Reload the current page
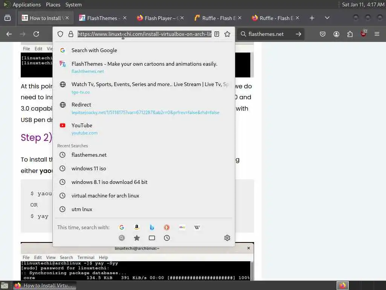This screenshot has width=386, height=290. point(36,34)
